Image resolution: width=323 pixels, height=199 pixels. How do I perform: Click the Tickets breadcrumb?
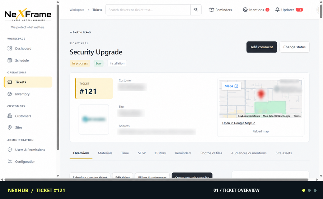tap(97, 10)
